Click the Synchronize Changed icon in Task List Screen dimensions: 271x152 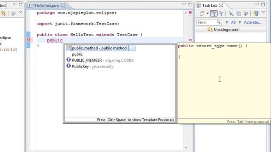coord(256,13)
